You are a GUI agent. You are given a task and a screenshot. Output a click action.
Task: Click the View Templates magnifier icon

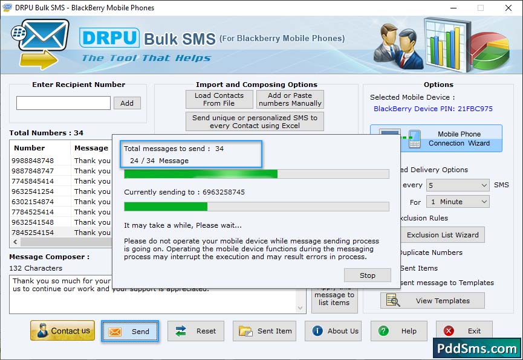tap(393, 300)
